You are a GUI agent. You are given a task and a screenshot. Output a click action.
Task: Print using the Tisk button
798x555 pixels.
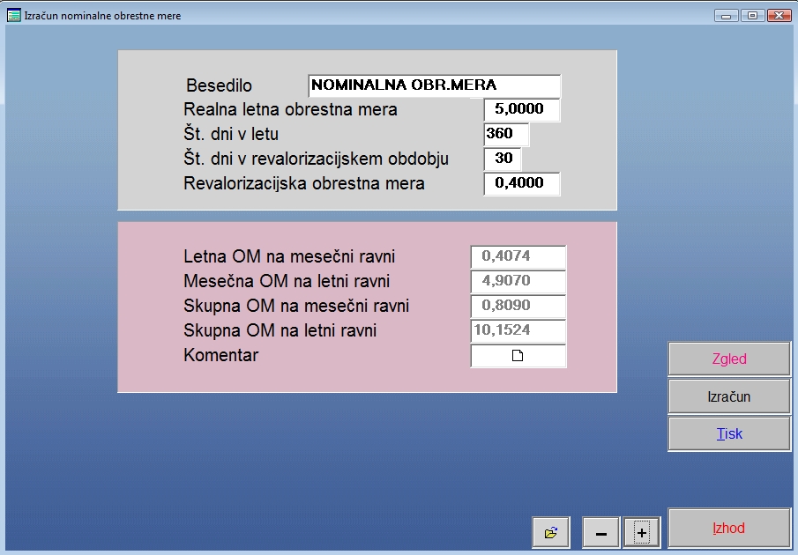tap(728, 434)
